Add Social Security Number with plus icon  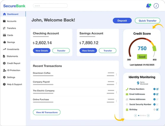click(x=154, y=104)
